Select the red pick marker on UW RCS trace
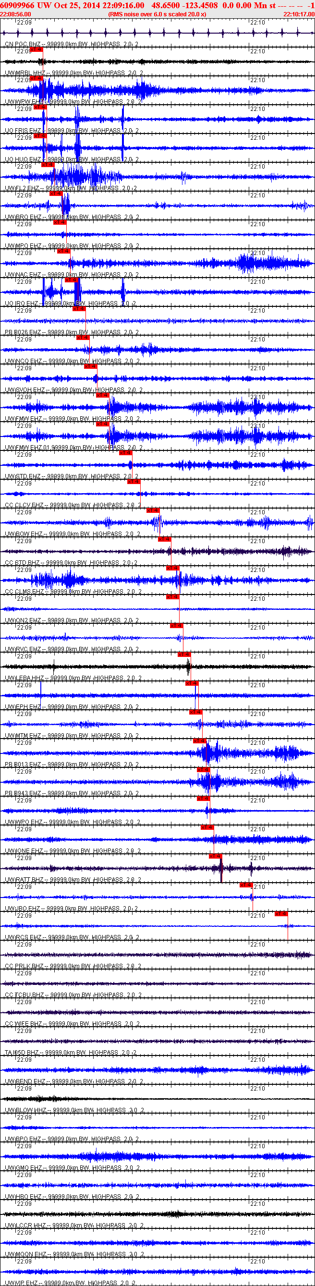The image size is (315, 1286). [280, 913]
